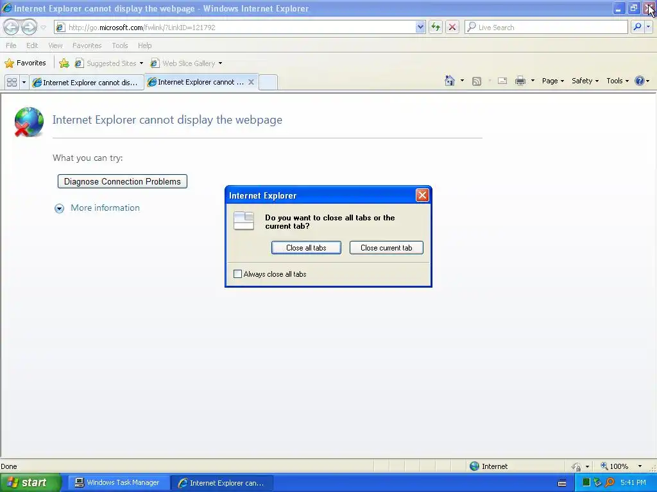Open the Web Slice Gallery dropdown arrow
The image size is (657, 492).
(221, 63)
